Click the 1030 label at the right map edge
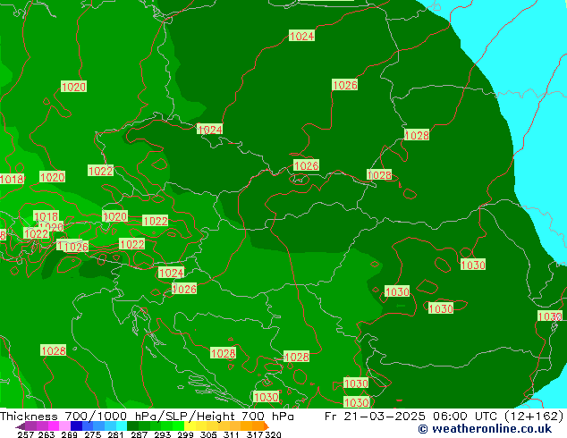The width and height of the screenshot is (567, 438). (x=549, y=316)
